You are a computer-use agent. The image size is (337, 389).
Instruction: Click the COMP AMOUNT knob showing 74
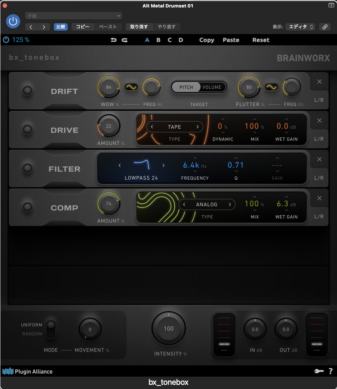[x=109, y=203]
